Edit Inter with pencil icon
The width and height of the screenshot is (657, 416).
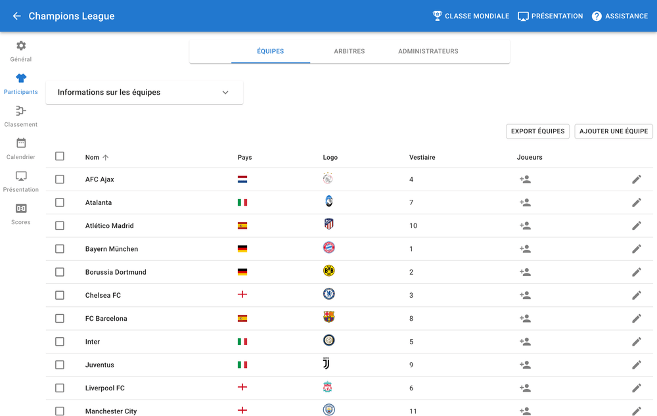tap(637, 342)
